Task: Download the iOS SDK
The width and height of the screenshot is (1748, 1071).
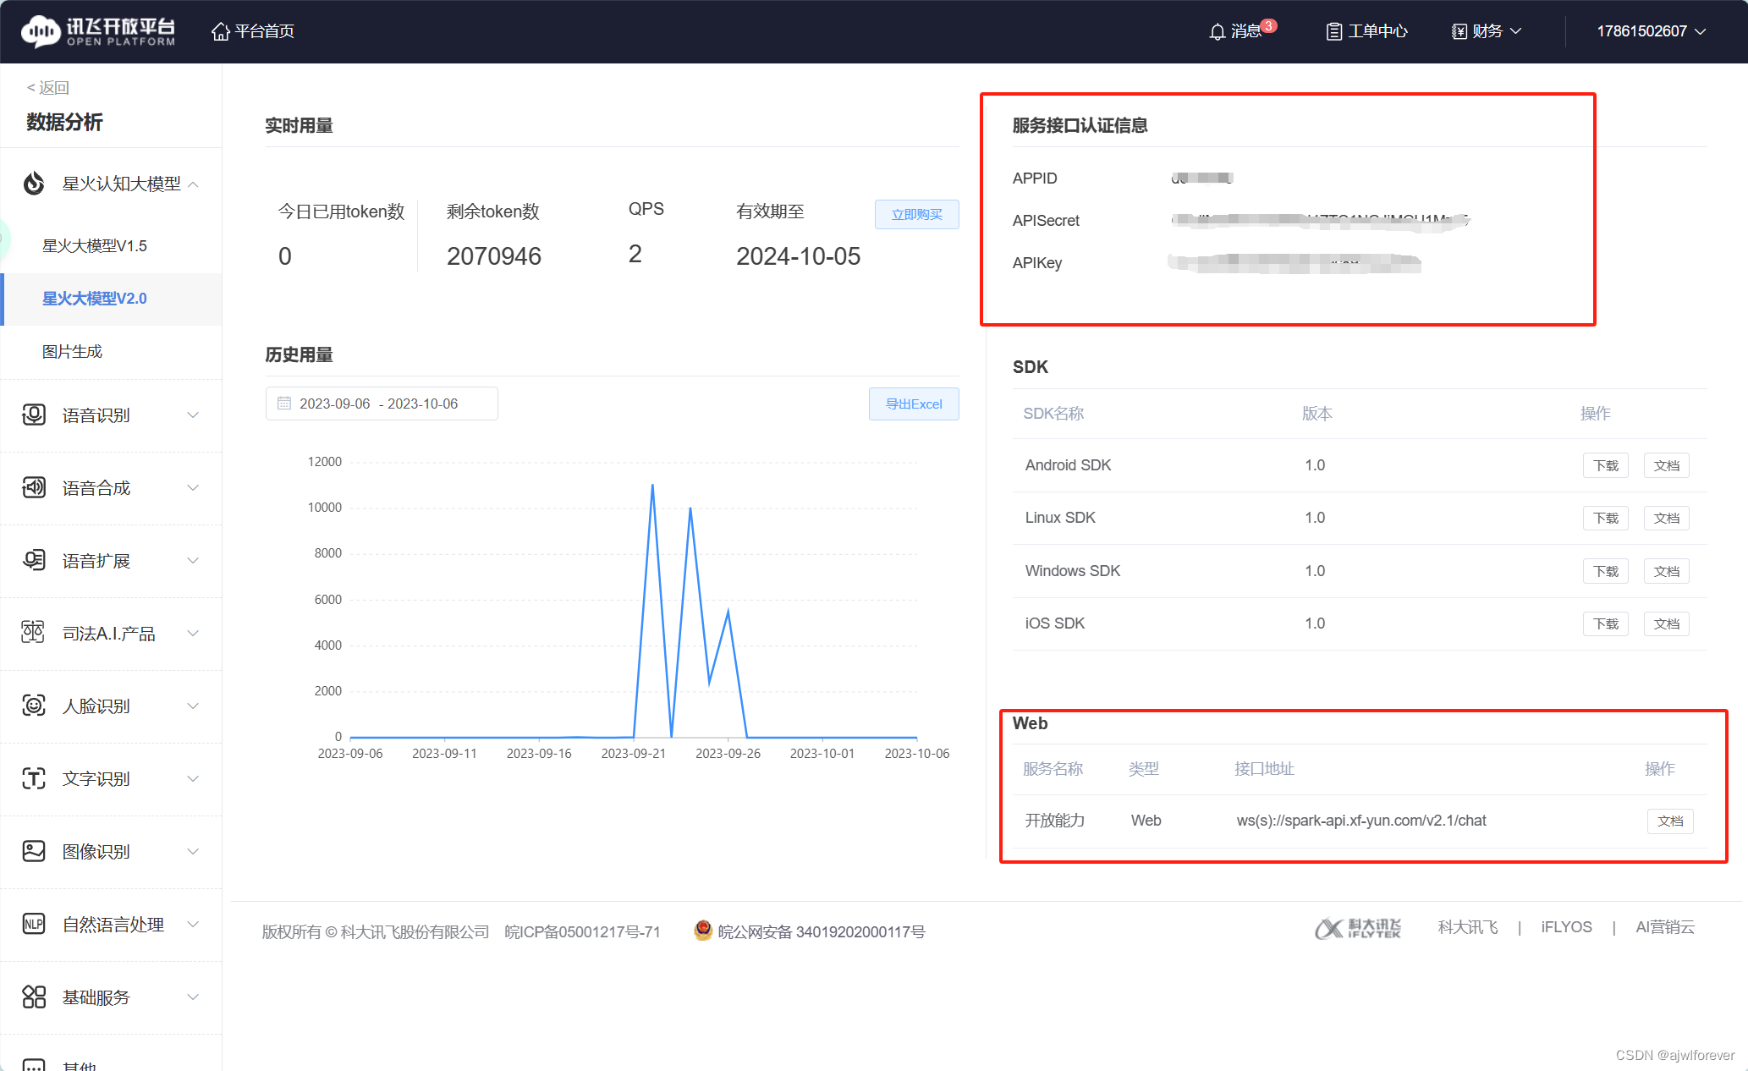Action: 1606,623
